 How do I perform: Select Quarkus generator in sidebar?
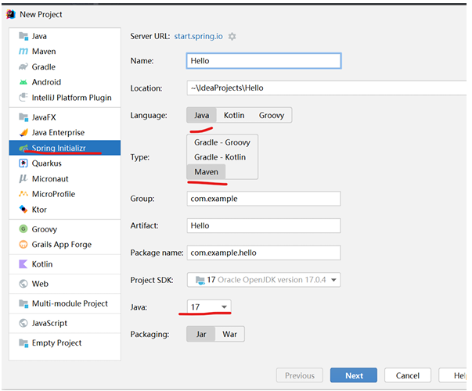pyautogui.click(x=65, y=163)
